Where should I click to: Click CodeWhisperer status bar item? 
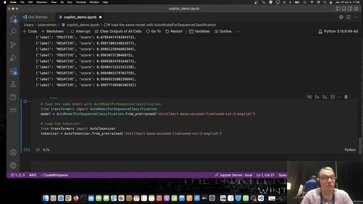pyautogui.click(x=54, y=175)
